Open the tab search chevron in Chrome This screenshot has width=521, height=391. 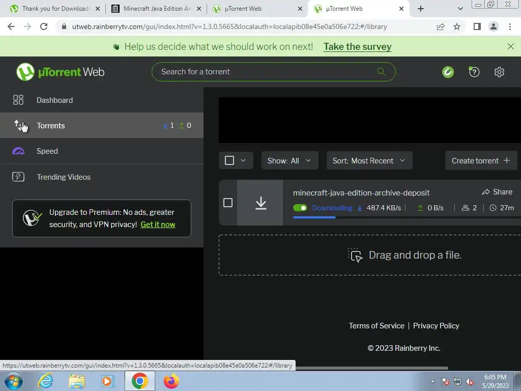[x=460, y=9]
